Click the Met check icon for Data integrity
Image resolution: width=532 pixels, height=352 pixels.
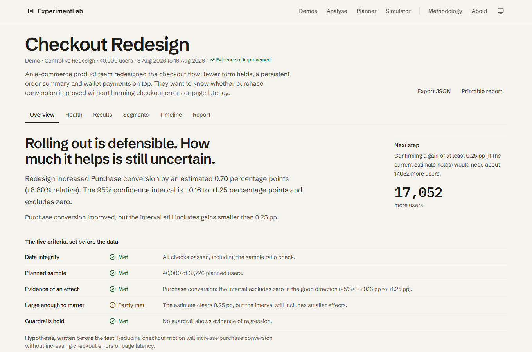pyautogui.click(x=113, y=257)
